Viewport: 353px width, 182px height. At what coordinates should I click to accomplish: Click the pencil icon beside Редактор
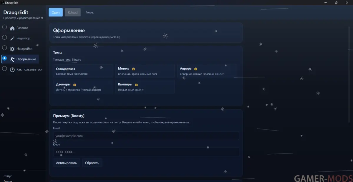(x=12, y=39)
